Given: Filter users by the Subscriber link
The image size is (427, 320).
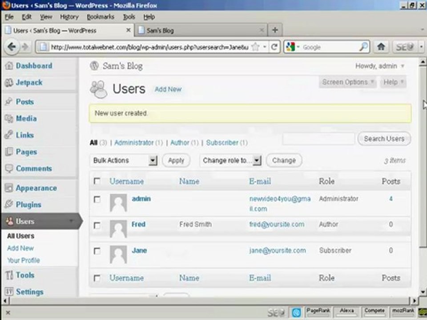Looking at the screenshot, I should coord(222,143).
